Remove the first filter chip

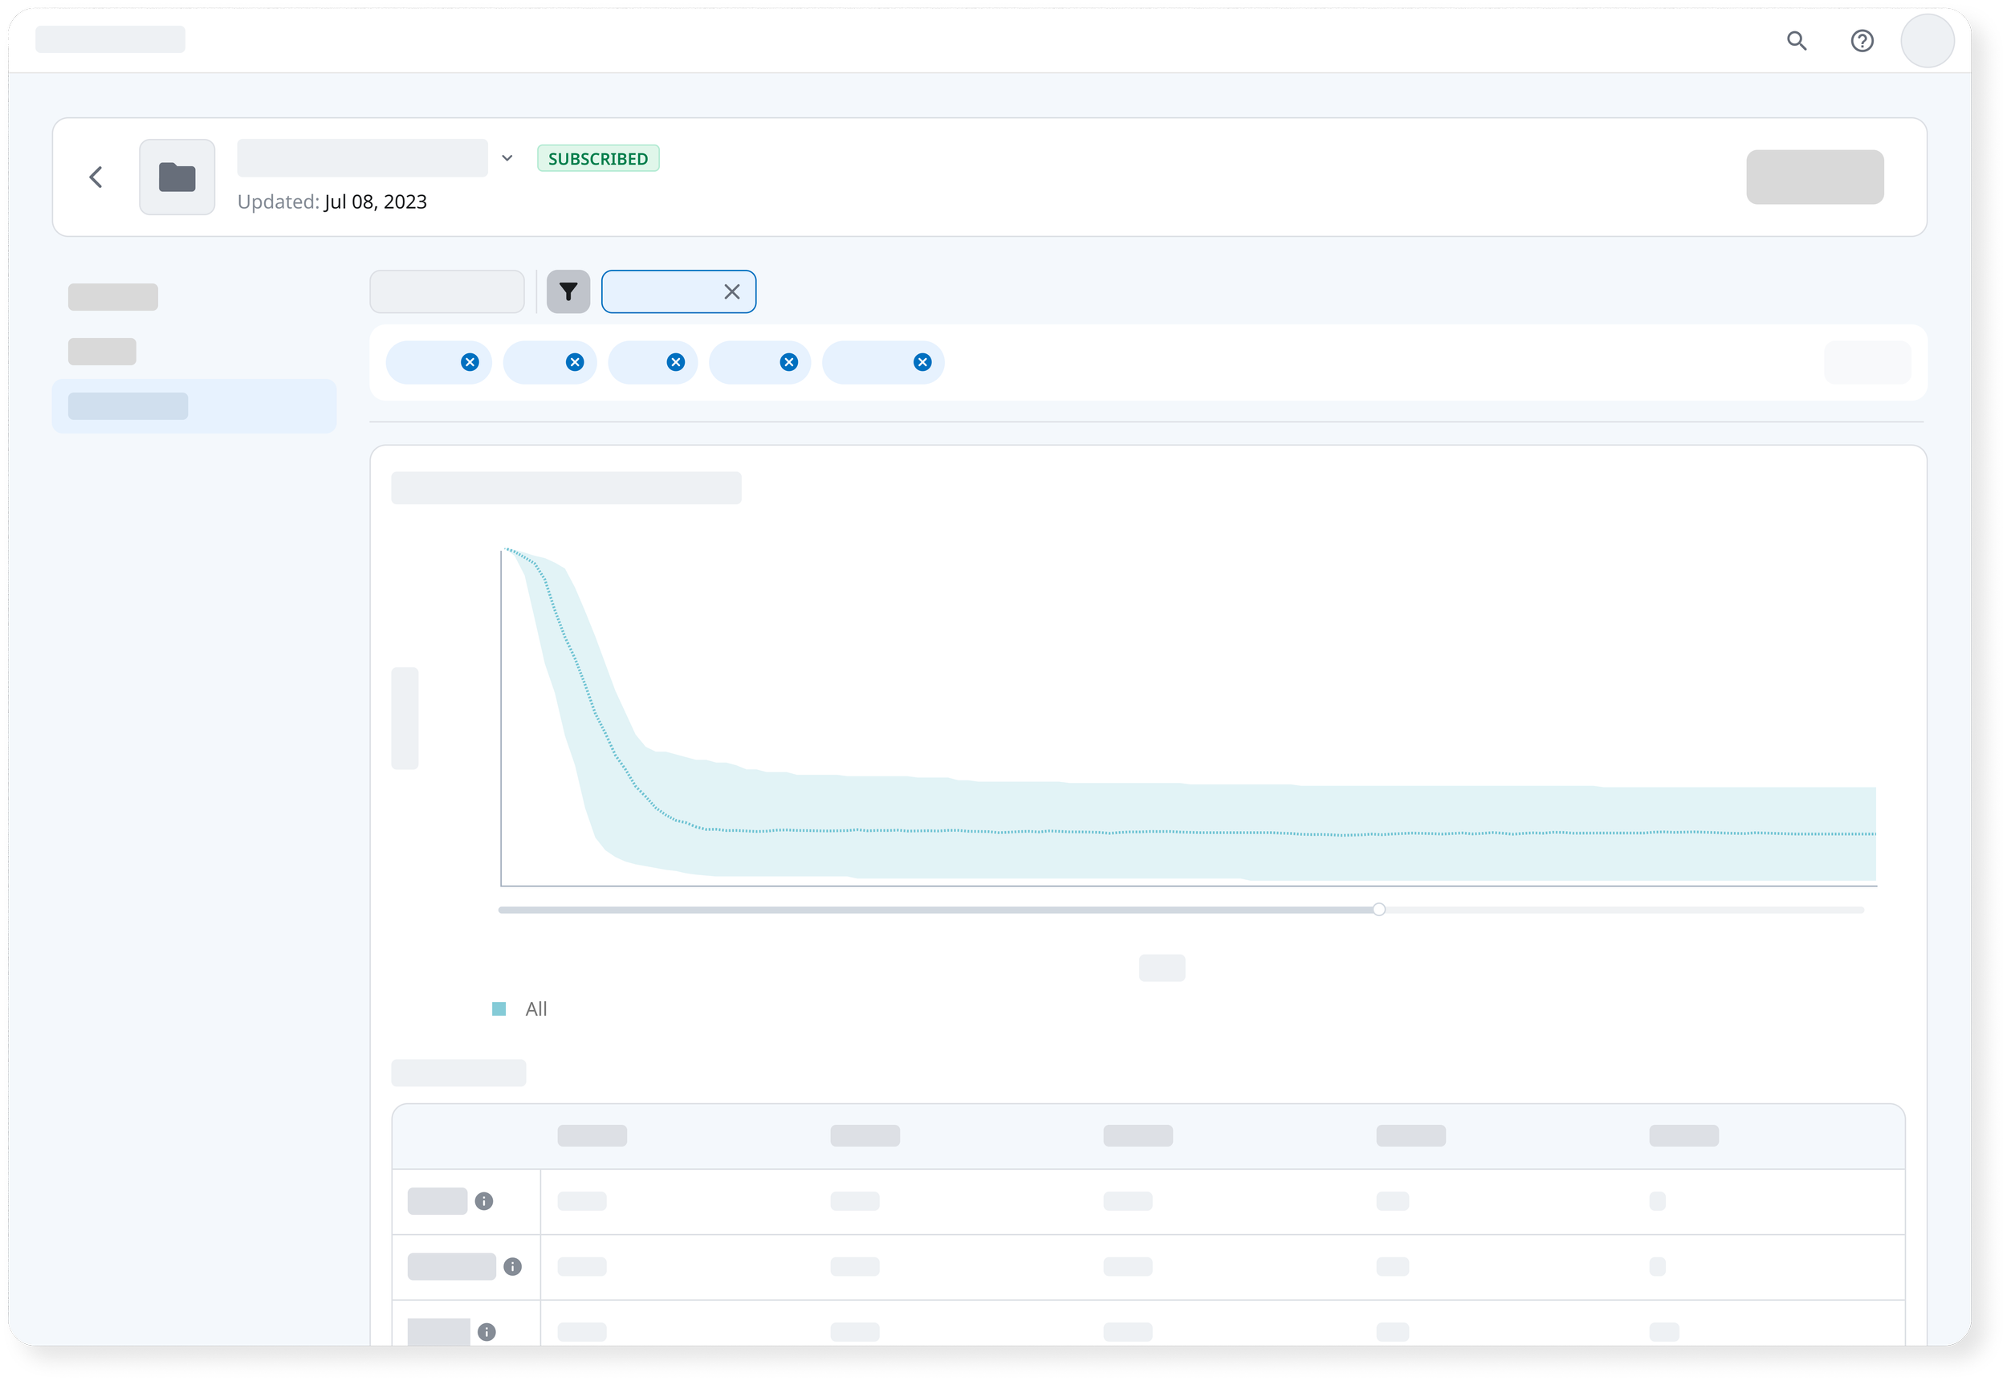tap(470, 363)
